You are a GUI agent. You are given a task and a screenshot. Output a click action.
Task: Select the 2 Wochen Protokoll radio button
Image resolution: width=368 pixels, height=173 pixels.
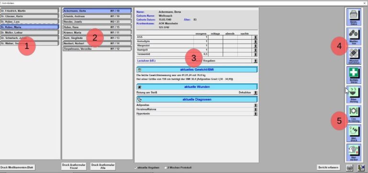166,168
